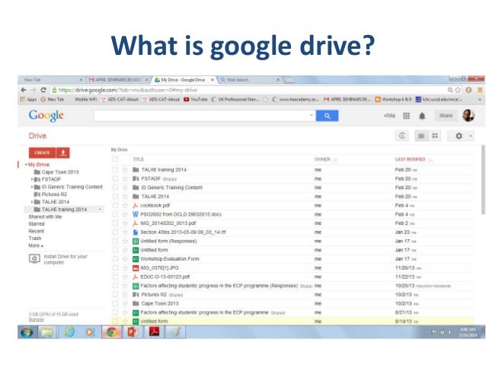The width and height of the screenshot is (486, 365).
Task: Open Starred section in sidebar
Action: 37,224
